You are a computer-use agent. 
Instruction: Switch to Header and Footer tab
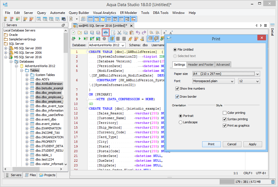200,65
